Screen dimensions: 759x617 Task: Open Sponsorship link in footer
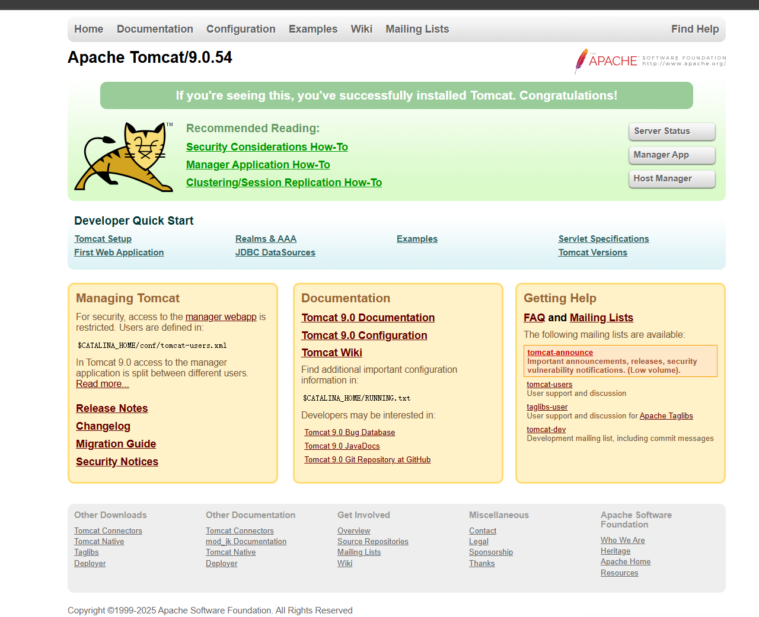(x=491, y=552)
